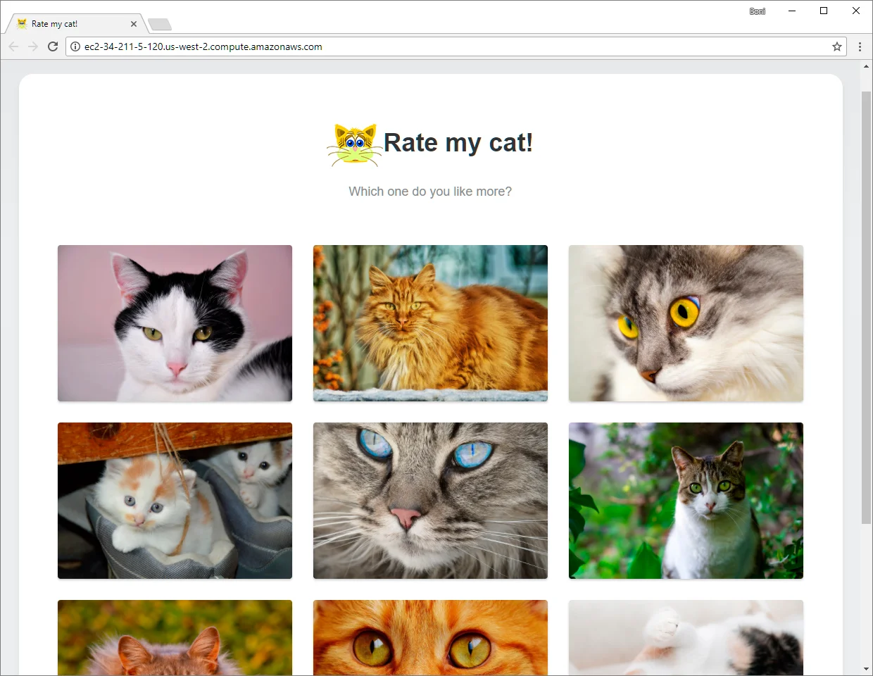The width and height of the screenshot is (873, 676).
Task: Click the scrollbar up arrow
Action: coord(866,66)
